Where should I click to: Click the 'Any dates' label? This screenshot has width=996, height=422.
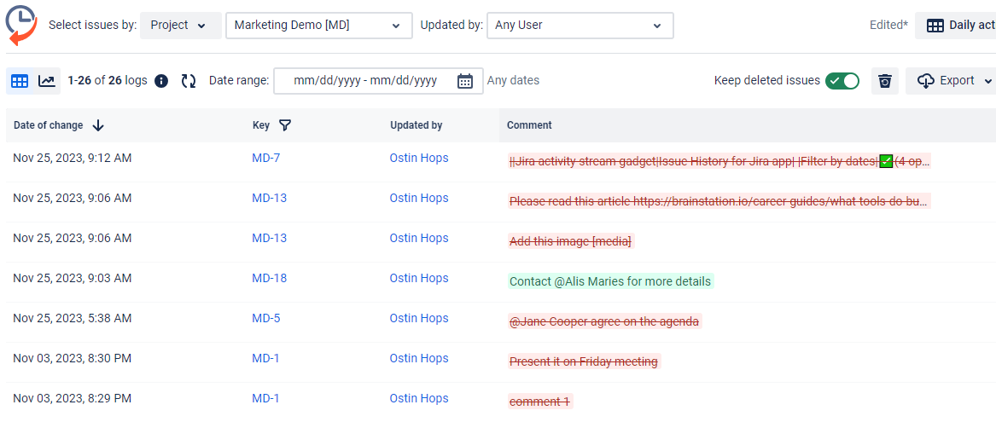[513, 81]
